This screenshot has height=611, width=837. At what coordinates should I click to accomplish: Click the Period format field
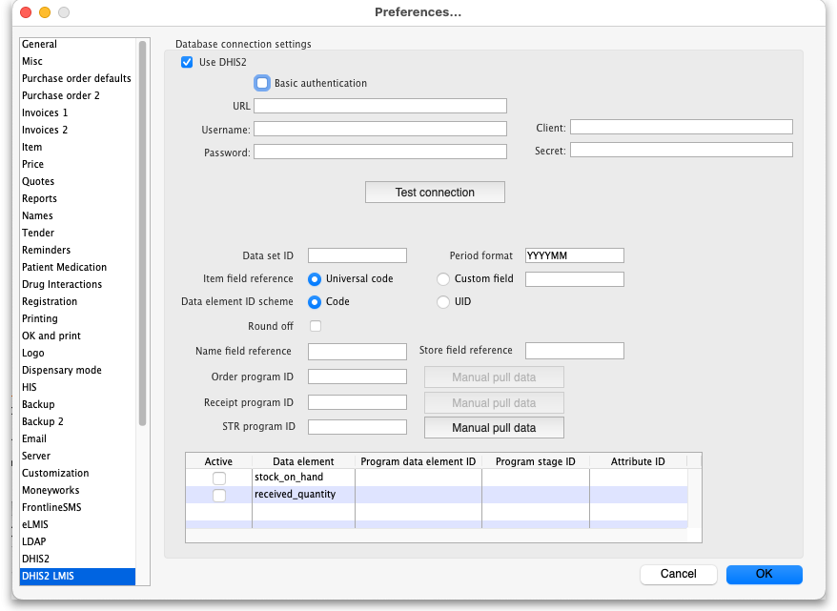[x=574, y=255]
